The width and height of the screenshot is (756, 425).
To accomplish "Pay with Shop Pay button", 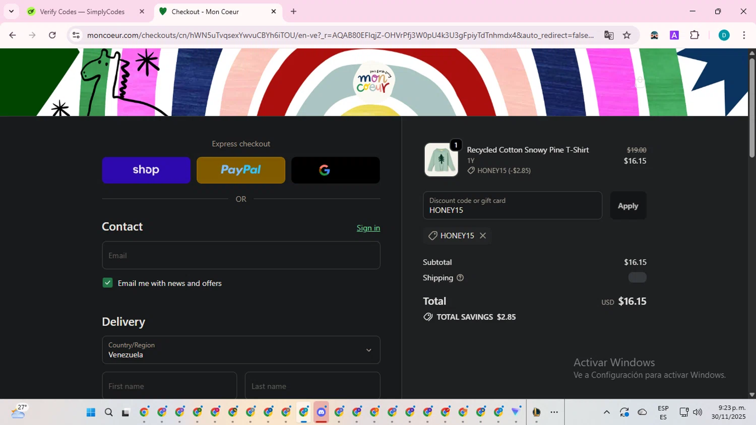I will (x=146, y=170).
